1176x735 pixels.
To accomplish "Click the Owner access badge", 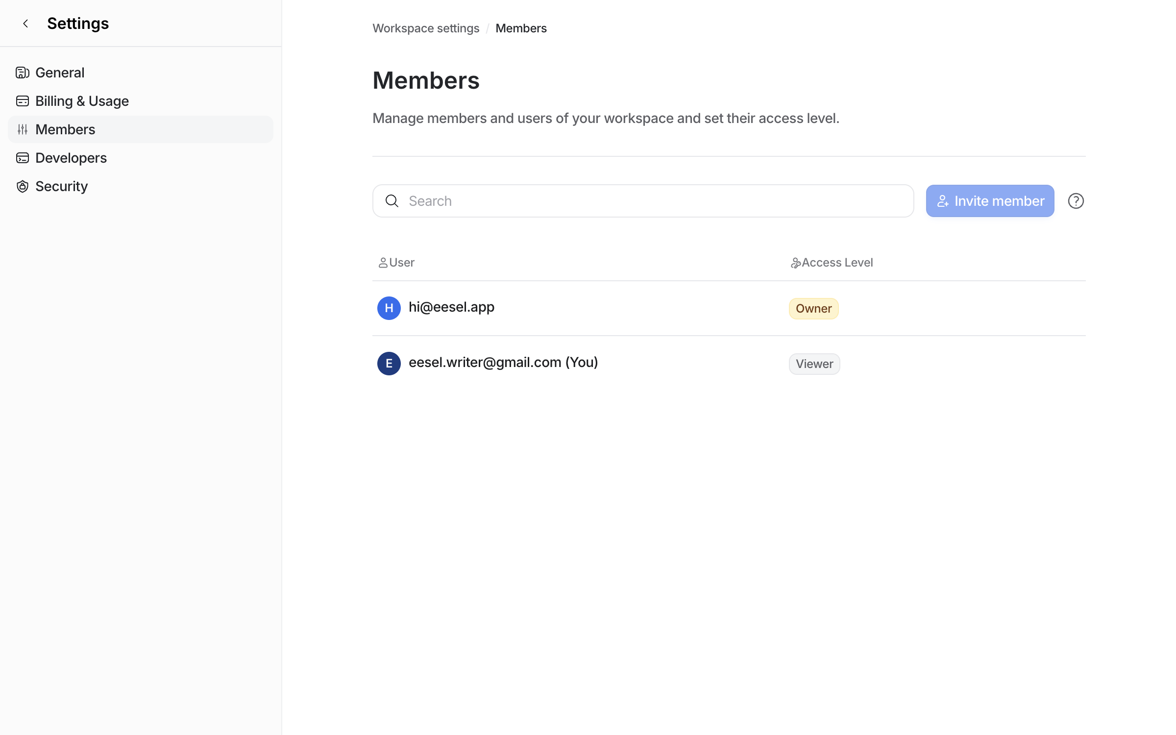I will (x=813, y=309).
